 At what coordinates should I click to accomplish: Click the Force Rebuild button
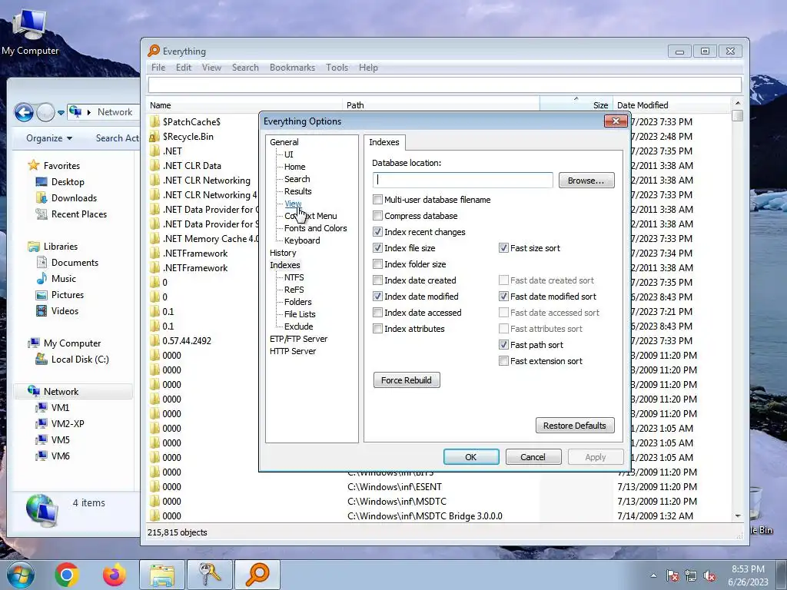(x=407, y=380)
